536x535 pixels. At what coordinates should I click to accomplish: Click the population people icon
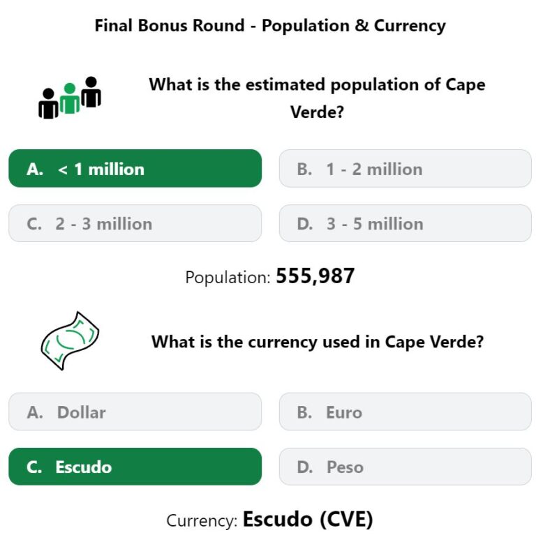coord(70,98)
